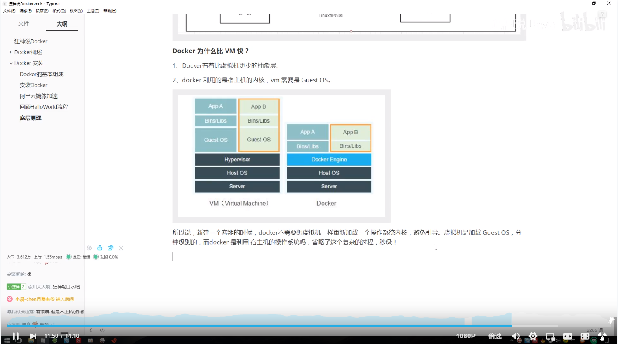The width and height of the screenshot is (618, 344).
Task: Go to 狂神说Docker heading in outline
Action: click(x=31, y=41)
